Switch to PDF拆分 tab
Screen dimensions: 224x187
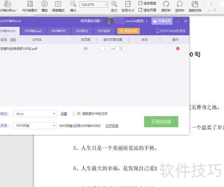(82, 31)
